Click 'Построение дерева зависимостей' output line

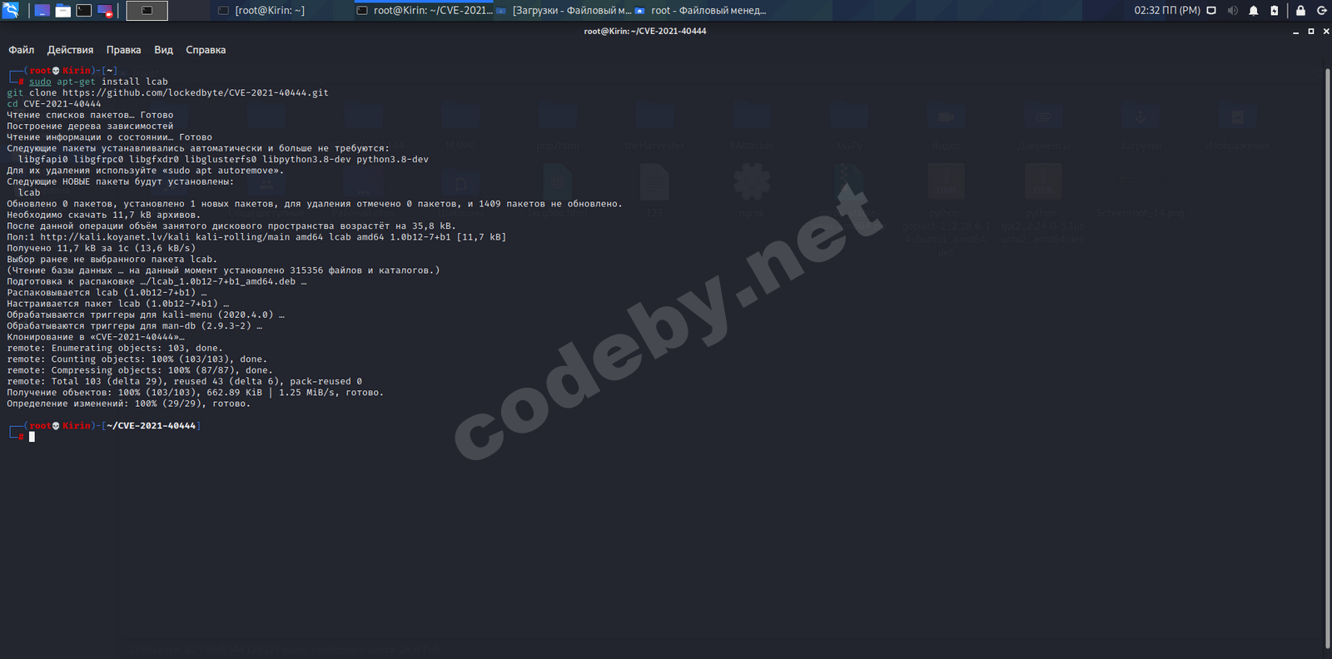90,126
